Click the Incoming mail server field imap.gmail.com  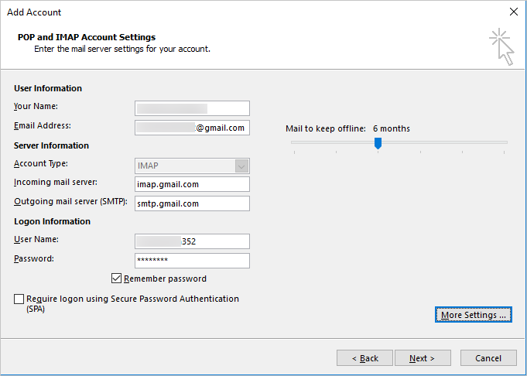192,184
